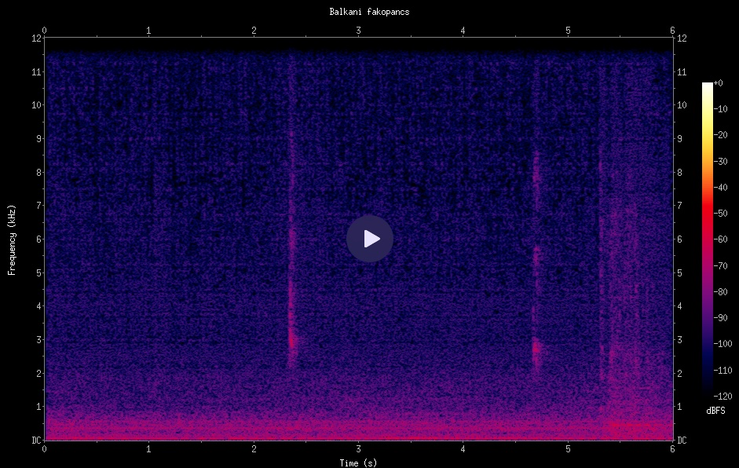Click the bright call burst near 2.4 seconds
This screenshot has width=739, height=468.
[x=292, y=341]
